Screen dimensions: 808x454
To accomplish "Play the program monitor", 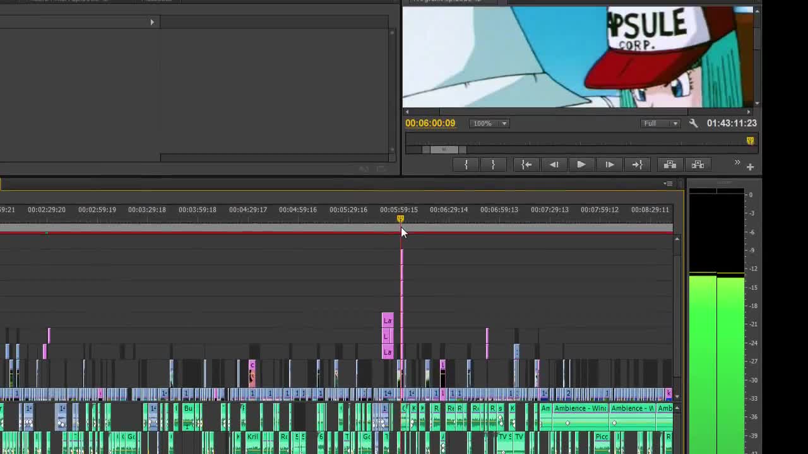I will click(581, 165).
